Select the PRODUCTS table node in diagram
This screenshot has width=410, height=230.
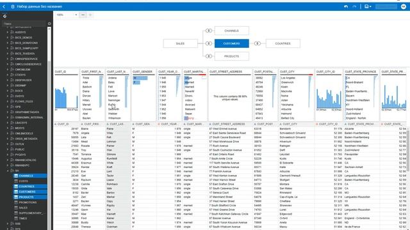tap(232, 56)
